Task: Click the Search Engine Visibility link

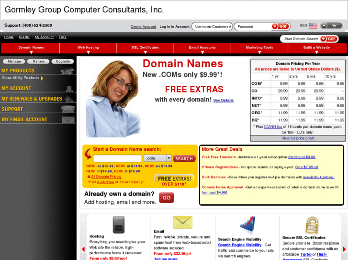Action: pyautogui.click(x=240, y=245)
